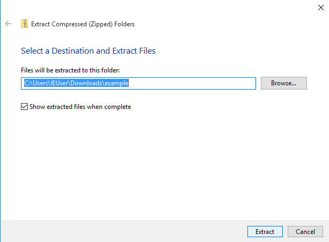Click the 'Select a Destination and Extract Files' heading

click(x=88, y=51)
